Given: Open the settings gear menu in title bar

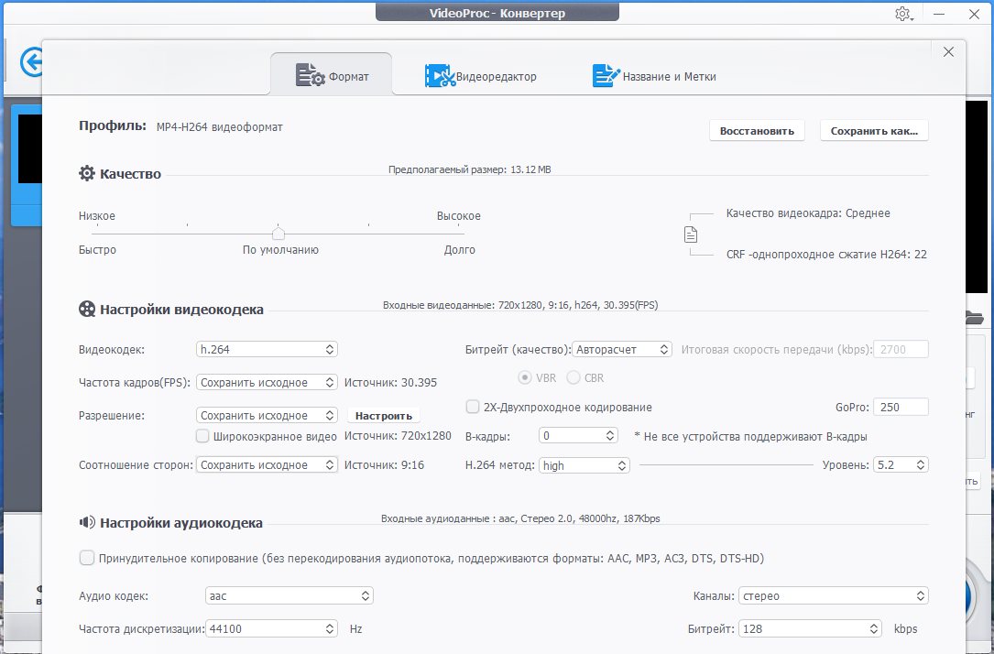Looking at the screenshot, I should pos(902,14).
